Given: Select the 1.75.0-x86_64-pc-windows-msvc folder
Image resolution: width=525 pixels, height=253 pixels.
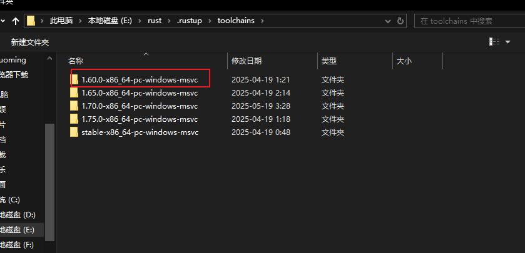Looking at the screenshot, I should pyautogui.click(x=140, y=119).
